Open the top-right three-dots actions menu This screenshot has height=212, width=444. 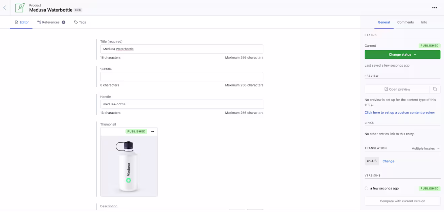pos(435,8)
